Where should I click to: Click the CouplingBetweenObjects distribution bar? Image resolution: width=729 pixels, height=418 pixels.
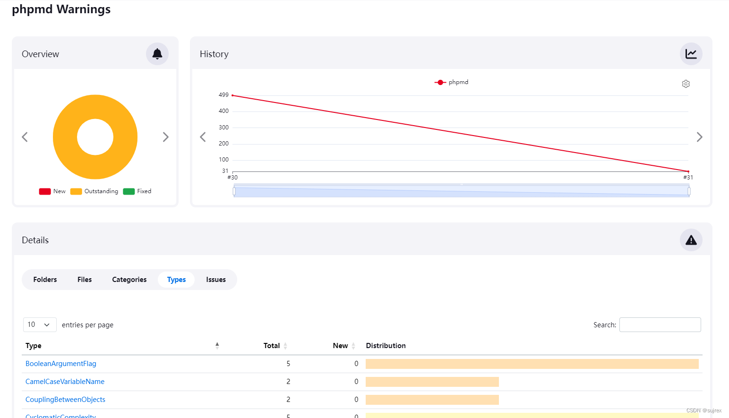click(432, 400)
